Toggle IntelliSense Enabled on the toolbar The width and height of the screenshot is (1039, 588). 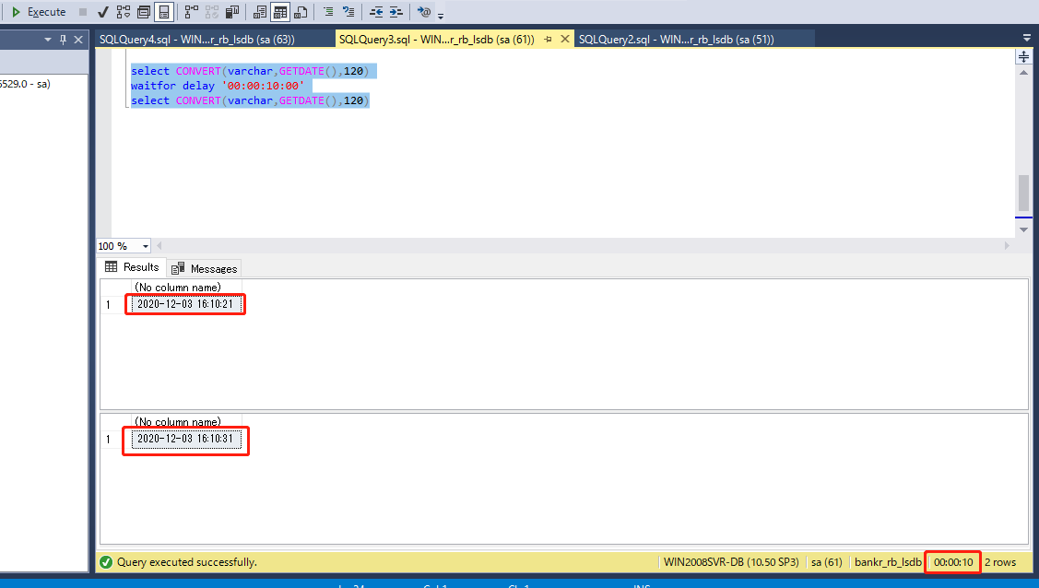164,12
